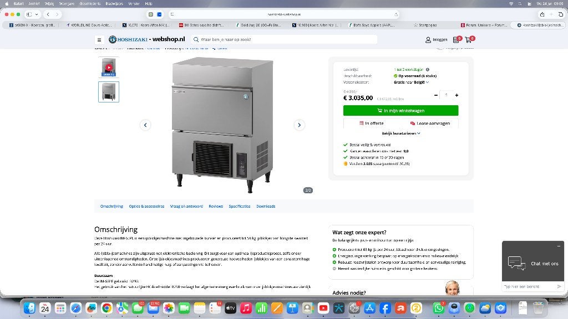Open the shopping cart icon in header
This screenshot has height=319, width=568.
pos(469,39)
